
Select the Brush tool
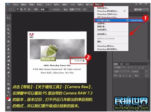pyautogui.click(x=8, y=45)
